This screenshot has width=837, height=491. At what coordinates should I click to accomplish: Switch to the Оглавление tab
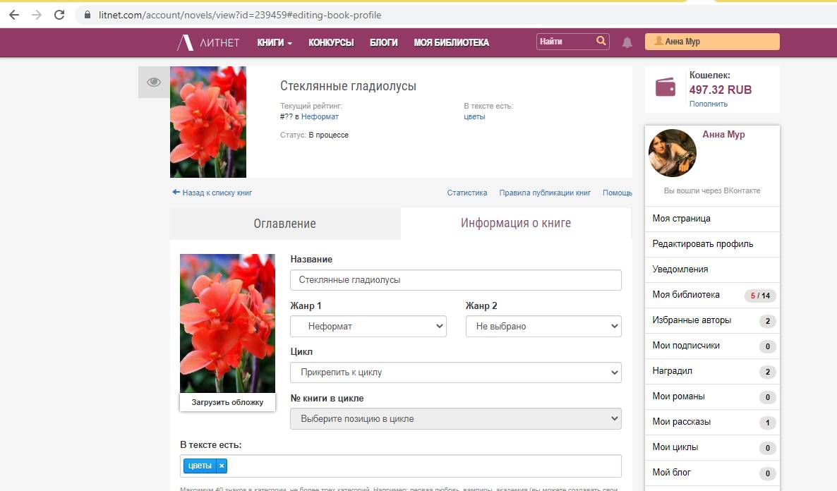pos(284,224)
